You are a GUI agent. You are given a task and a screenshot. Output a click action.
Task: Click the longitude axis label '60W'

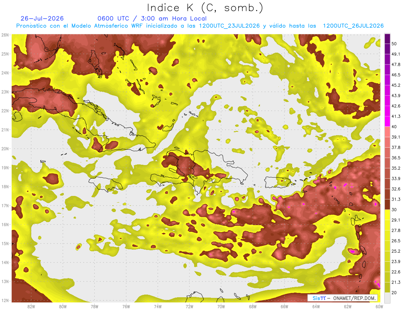point(379,307)
